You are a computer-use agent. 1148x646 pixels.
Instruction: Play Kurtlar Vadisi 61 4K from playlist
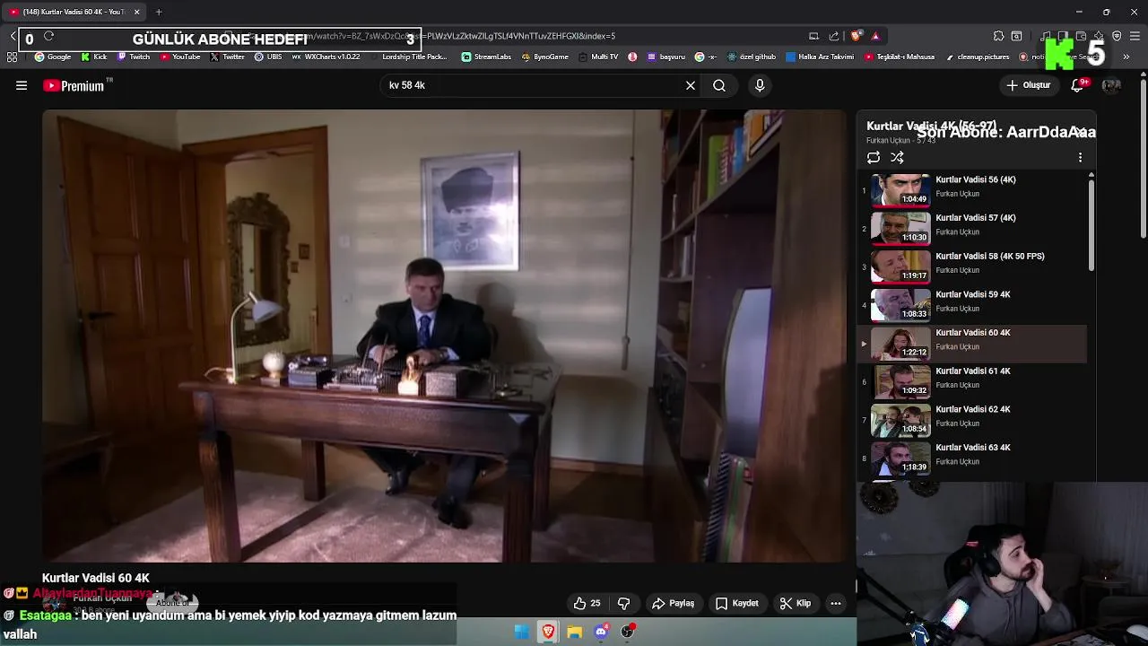tap(972, 381)
